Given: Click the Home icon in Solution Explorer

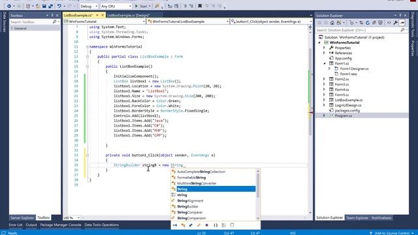Looking at the screenshot, I should tap(332, 23).
